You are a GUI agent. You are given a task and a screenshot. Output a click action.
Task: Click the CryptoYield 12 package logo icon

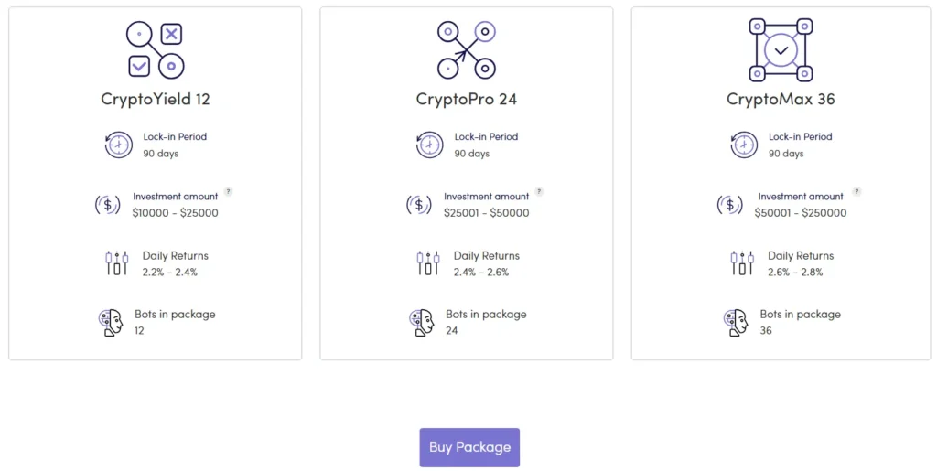pos(155,49)
